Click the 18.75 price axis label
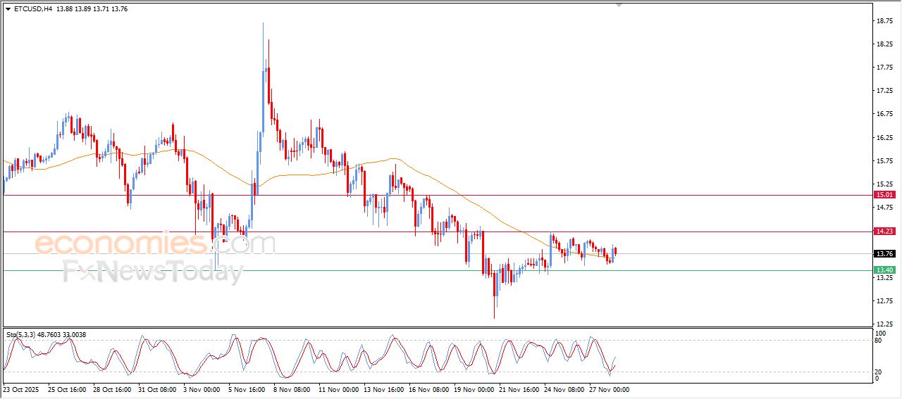Screen dimensions: 902x399 tap(884, 21)
